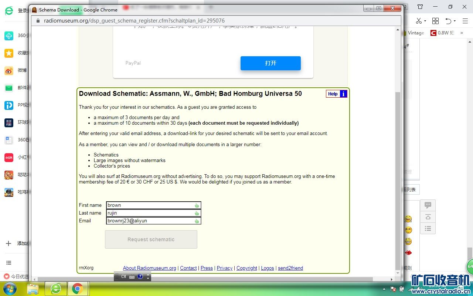Open the green mail sidebar icon
The width and height of the screenshot is (473, 296).
pos(9,88)
